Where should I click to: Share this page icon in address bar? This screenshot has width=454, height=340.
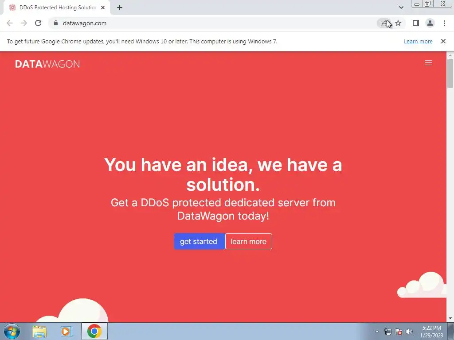pyautogui.click(x=384, y=23)
